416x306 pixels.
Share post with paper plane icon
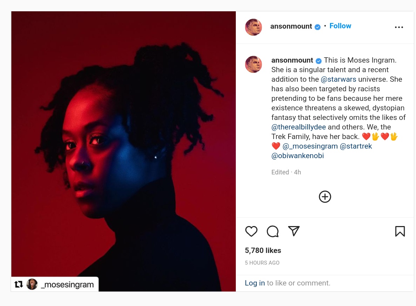[x=294, y=231]
